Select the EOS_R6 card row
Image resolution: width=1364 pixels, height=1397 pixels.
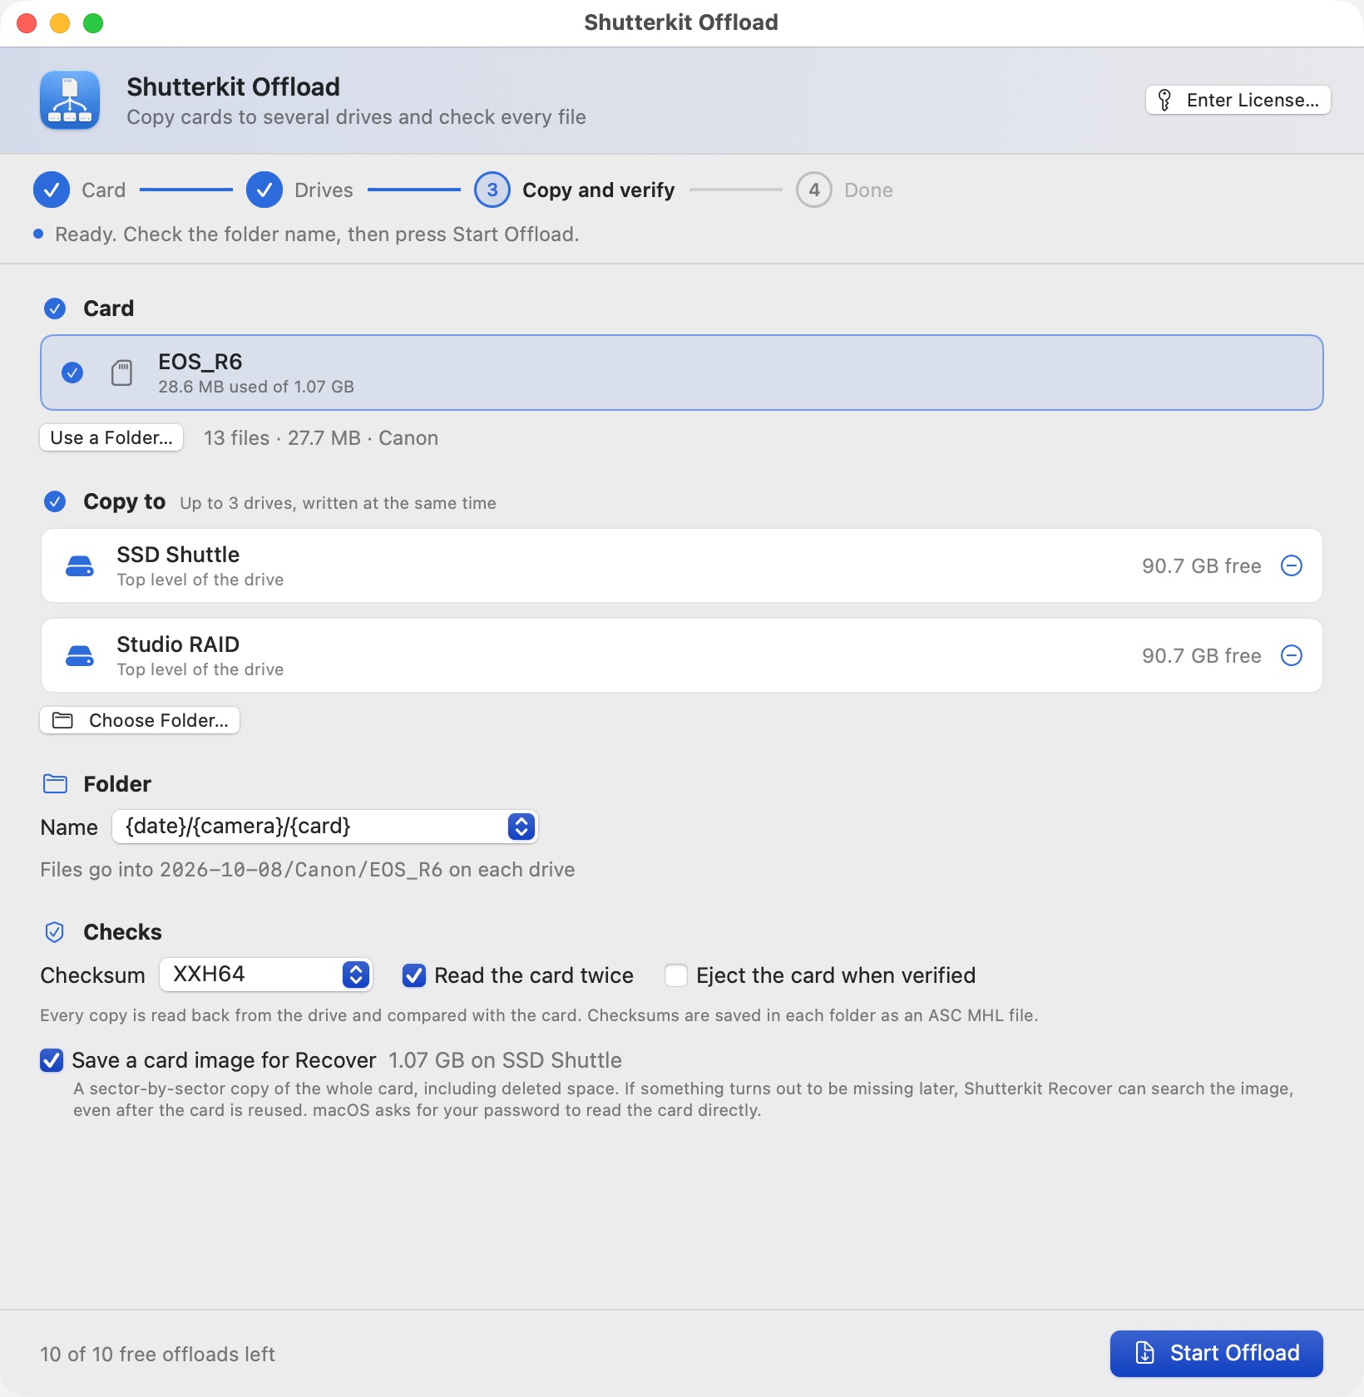click(x=682, y=373)
